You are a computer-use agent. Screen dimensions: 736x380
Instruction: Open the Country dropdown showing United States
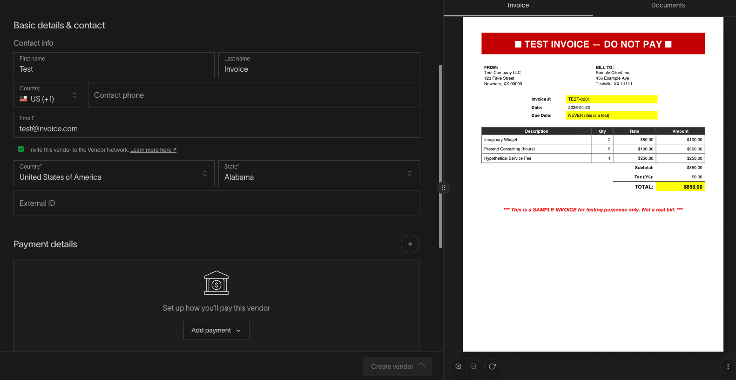pos(114,173)
